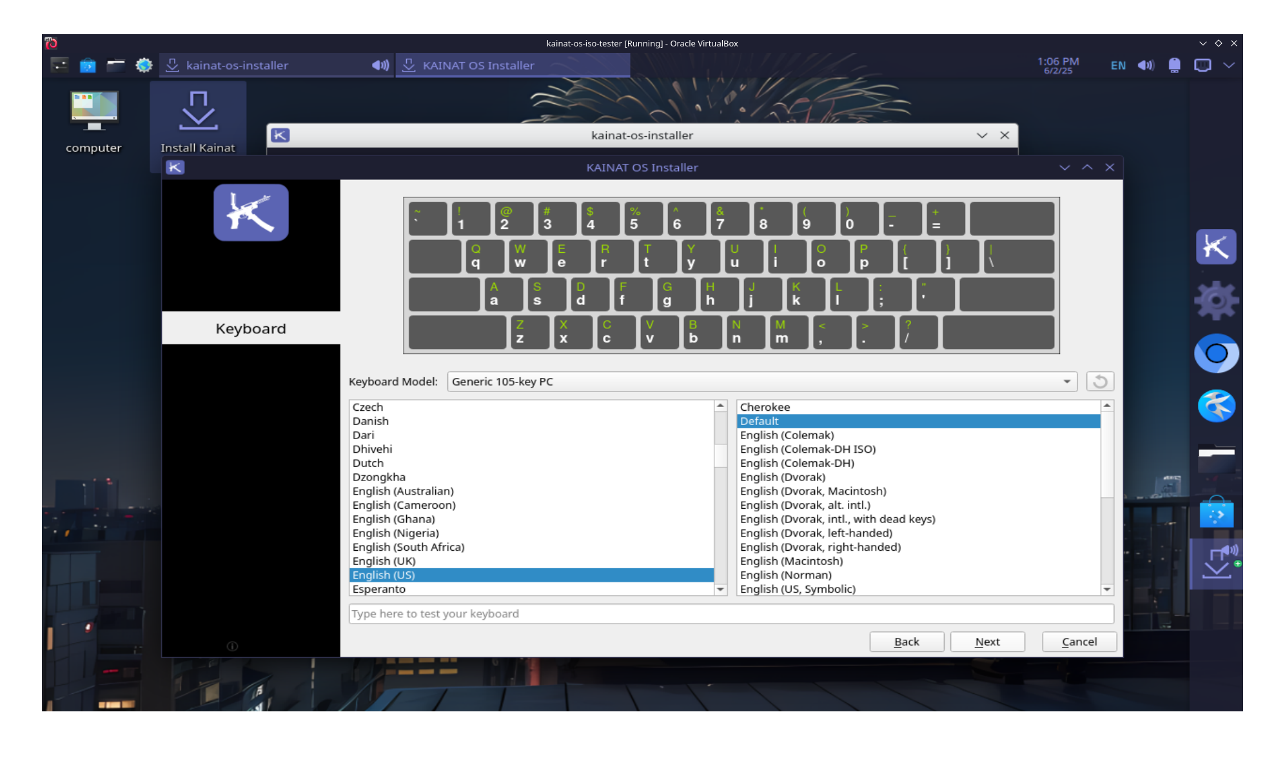Select Danish in the layout list
This screenshot has height=761, width=1285.
coord(531,421)
